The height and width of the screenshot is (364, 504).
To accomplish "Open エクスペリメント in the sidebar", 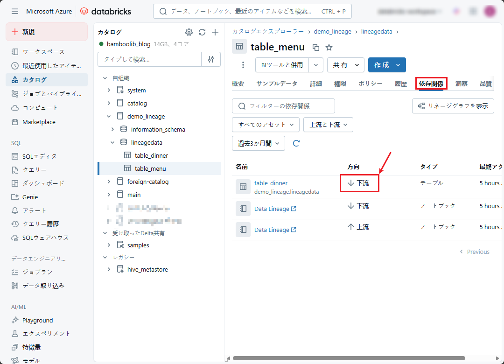I will pyautogui.click(x=47, y=334).
